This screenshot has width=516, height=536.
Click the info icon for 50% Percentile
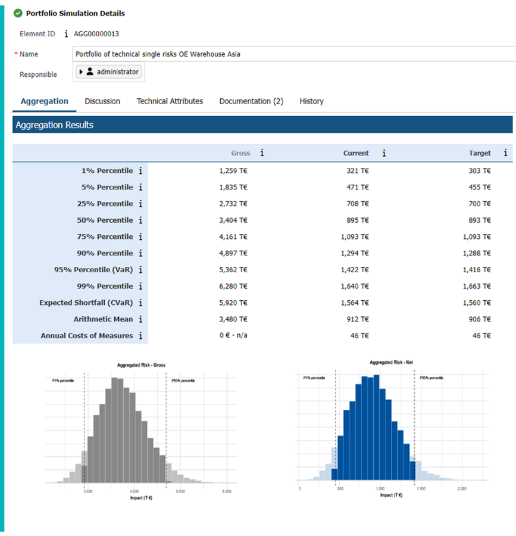(x=140, y=220)
